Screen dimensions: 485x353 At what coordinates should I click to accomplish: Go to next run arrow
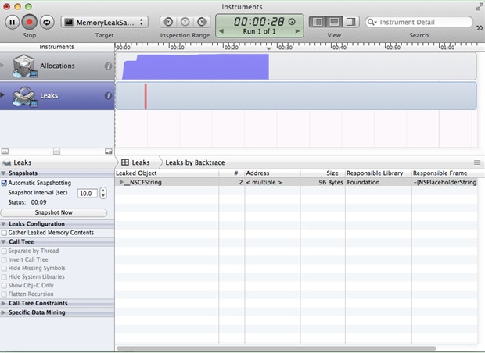point(297,31)
